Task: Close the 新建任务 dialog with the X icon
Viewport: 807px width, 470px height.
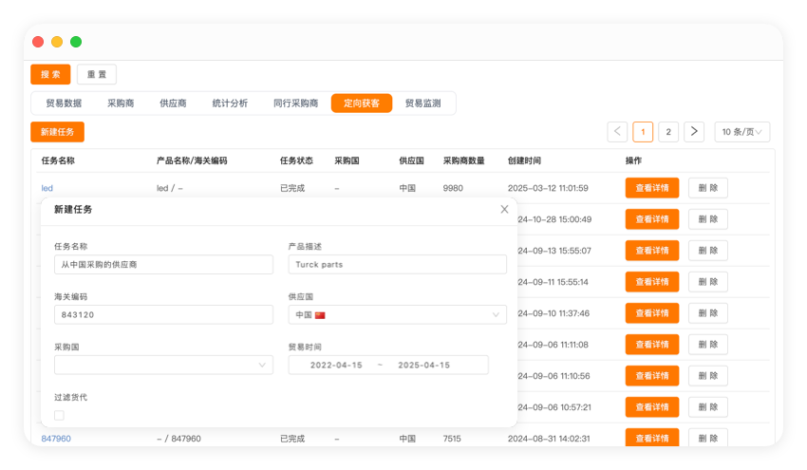Action: (504, 209)
